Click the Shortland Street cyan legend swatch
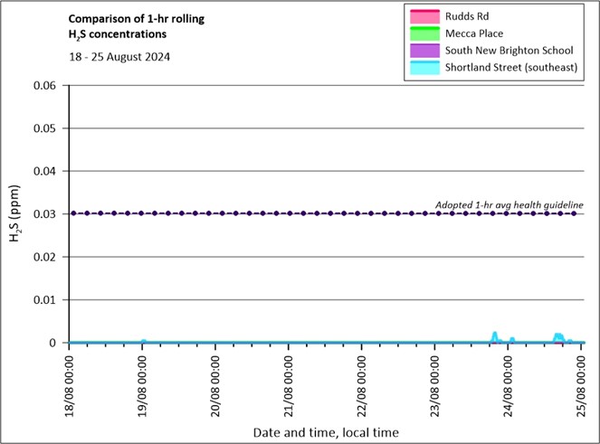Screen dimensions: 600x444 pos(425,66)
